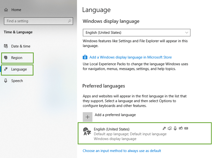Click the Speech microphone icon
Screen dimensions: 218x158
[6, 81]
